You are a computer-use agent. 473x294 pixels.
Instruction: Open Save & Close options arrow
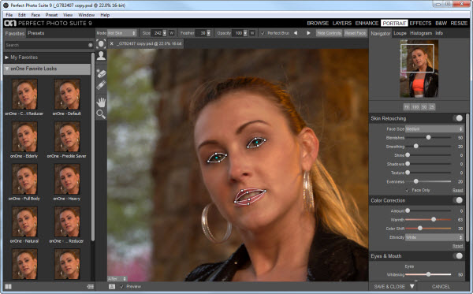point(412,286)
